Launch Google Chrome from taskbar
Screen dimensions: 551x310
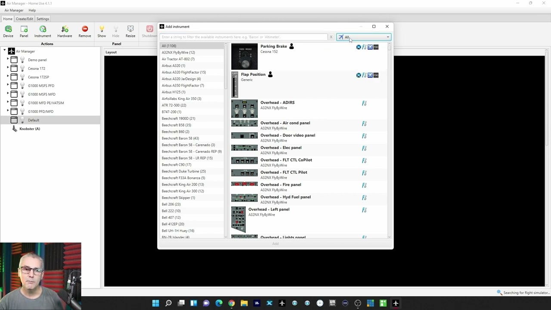tap(232, 303)
